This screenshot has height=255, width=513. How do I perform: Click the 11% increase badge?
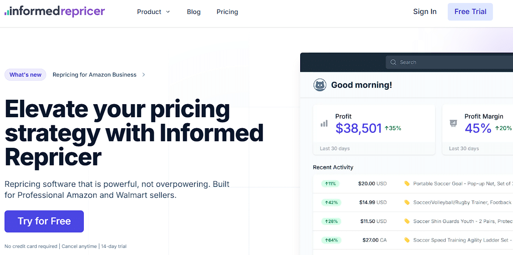tap(330, 183)
